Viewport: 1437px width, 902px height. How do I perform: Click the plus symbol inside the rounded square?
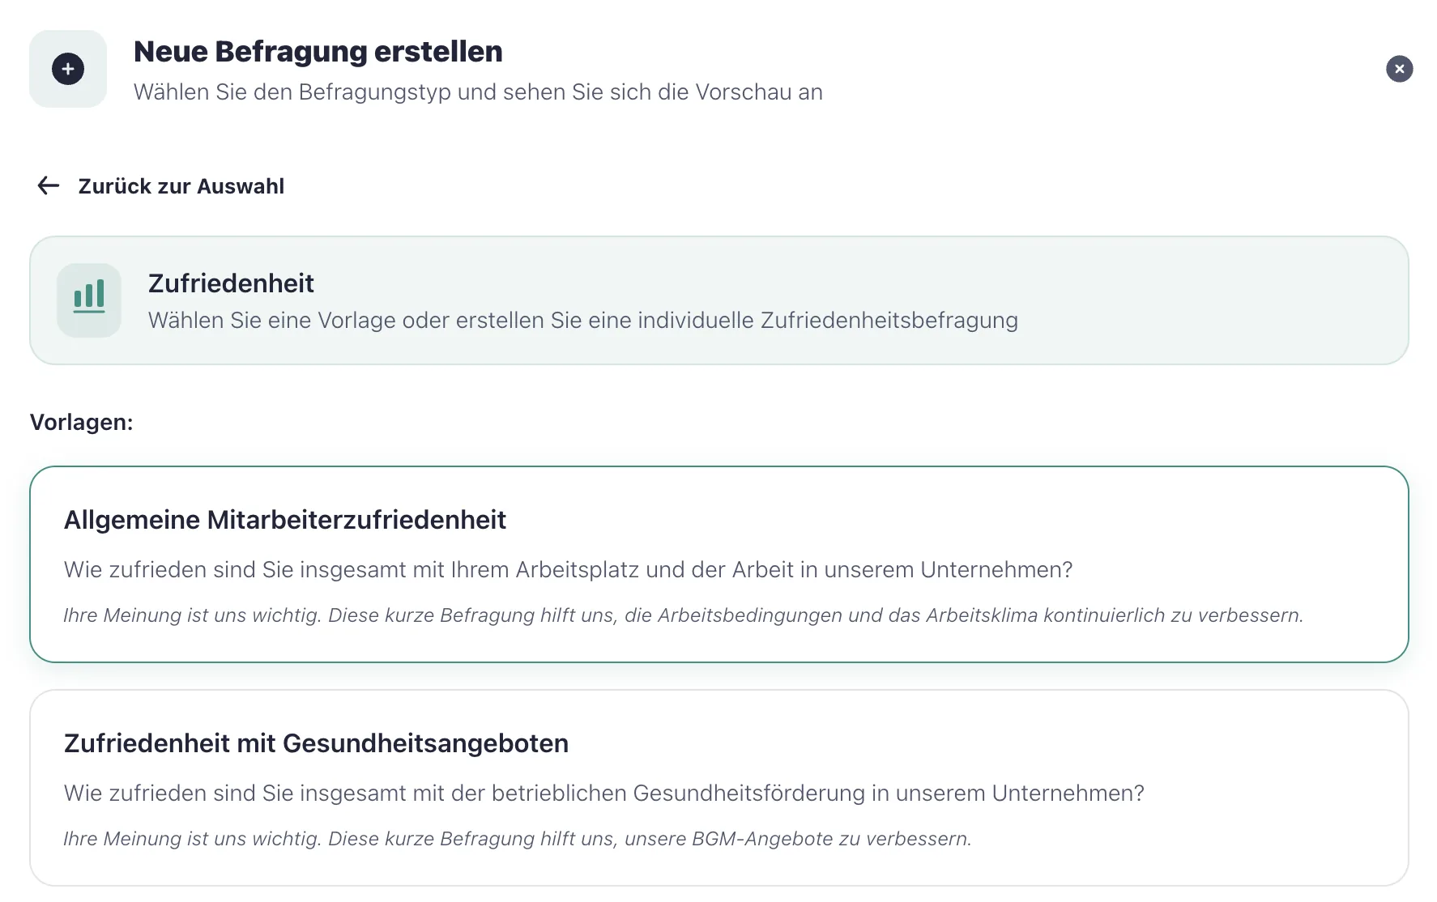[x=67, y=69]
